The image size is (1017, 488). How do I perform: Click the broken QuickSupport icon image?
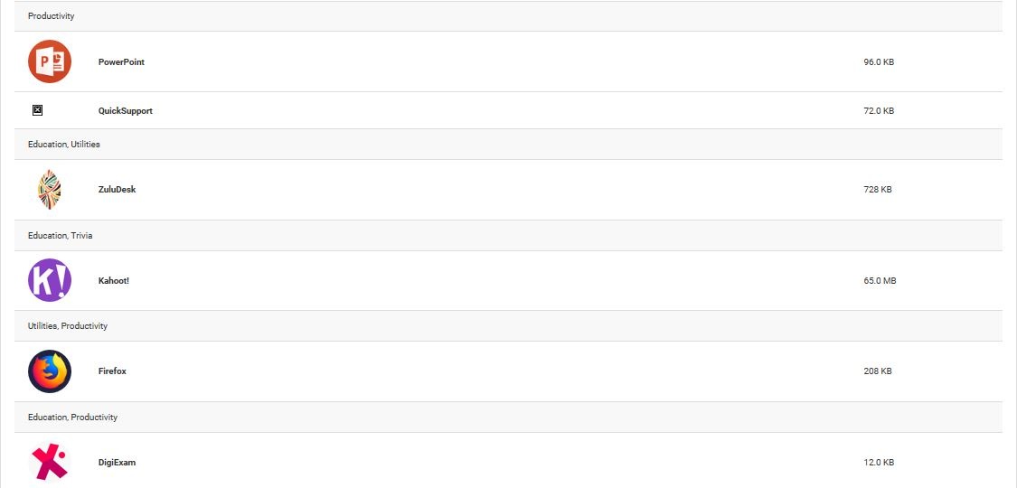[x=37, y=110]
